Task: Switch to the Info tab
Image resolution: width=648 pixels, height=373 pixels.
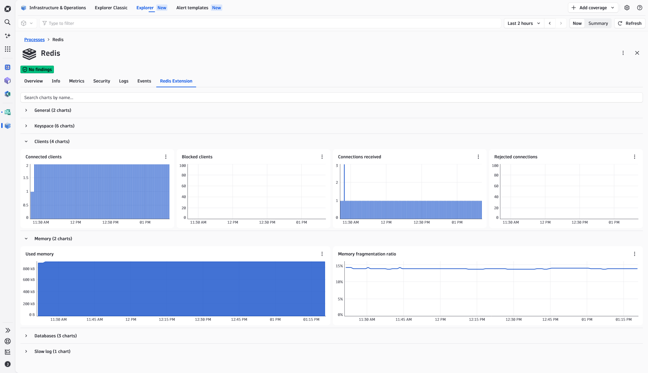Action: pyautogui.click(x=56, y=81)
